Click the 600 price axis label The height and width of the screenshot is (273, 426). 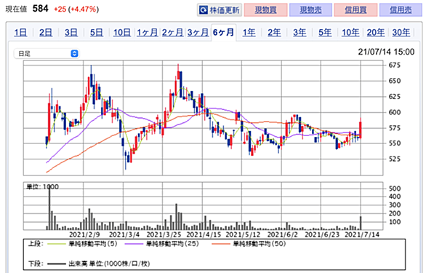click(x=395, y=112)
